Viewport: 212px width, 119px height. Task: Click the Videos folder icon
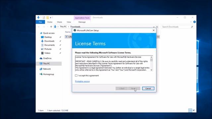click(42, 53)
